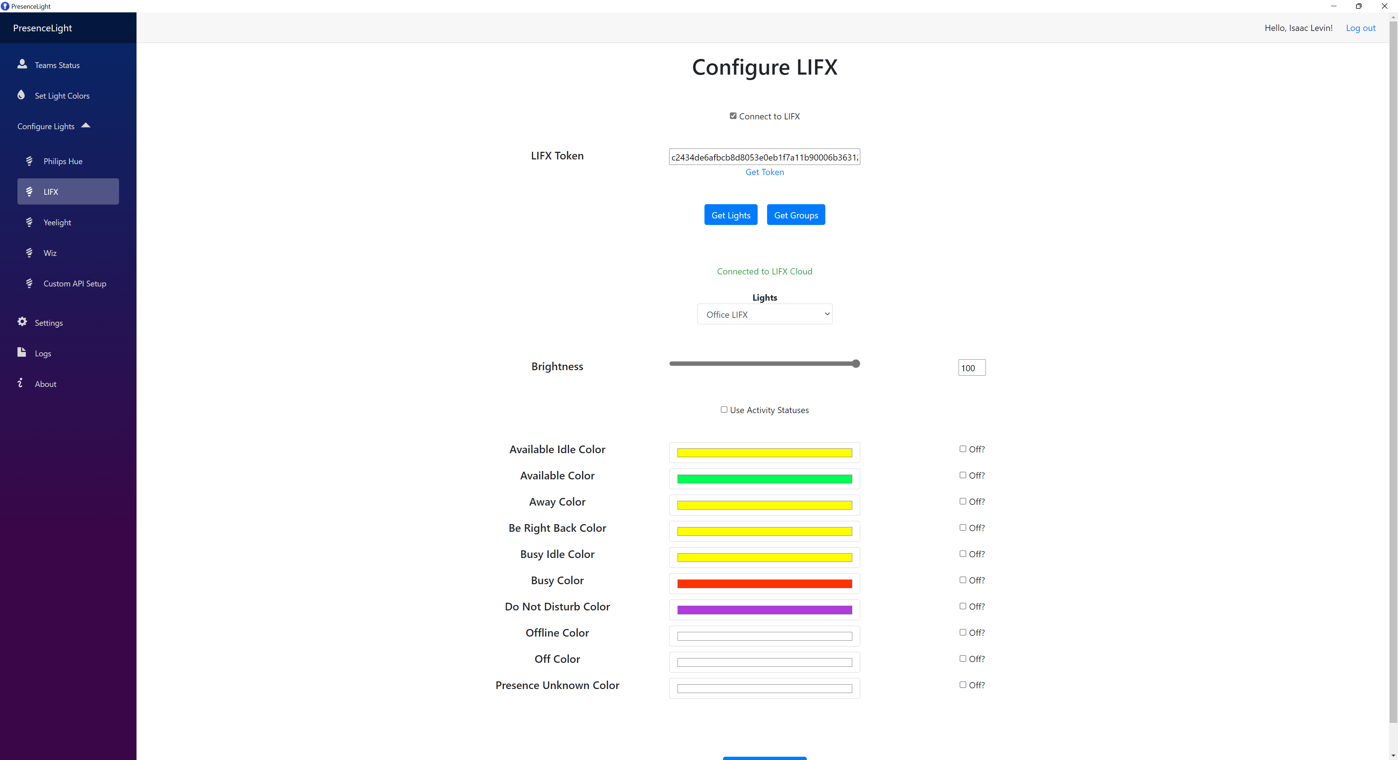Click the Set Light Colors droplet icon
This screenshot has width=1398, height=760.
point(21,95)
